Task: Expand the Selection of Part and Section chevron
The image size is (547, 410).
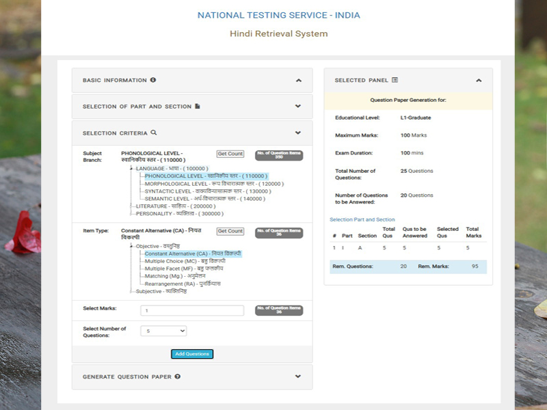Action: (x=298, y=106)
